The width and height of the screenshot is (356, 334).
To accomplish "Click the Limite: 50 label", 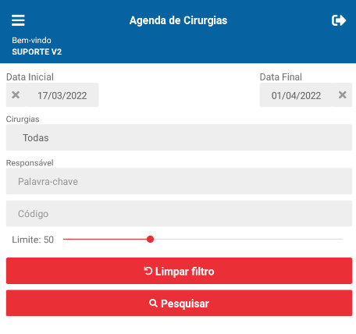I will [33, 240].
